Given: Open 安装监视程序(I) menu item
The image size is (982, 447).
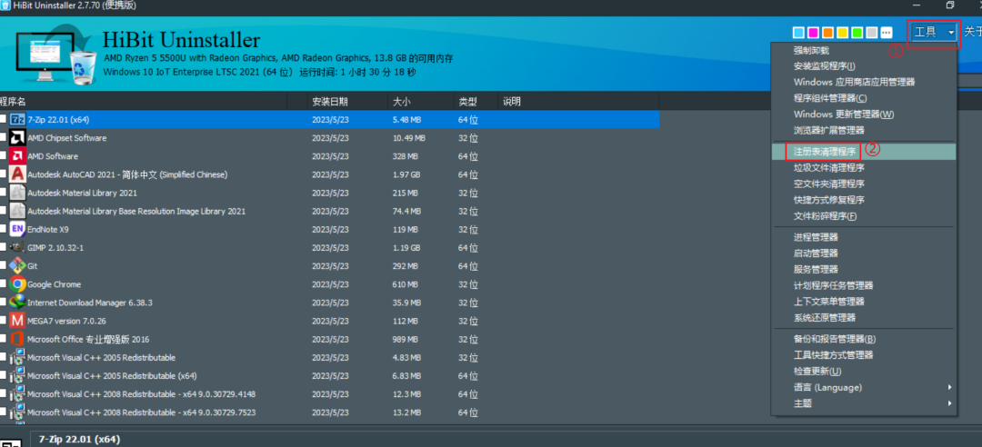Looking at the screenshot, I should click(x=864, y=65).
